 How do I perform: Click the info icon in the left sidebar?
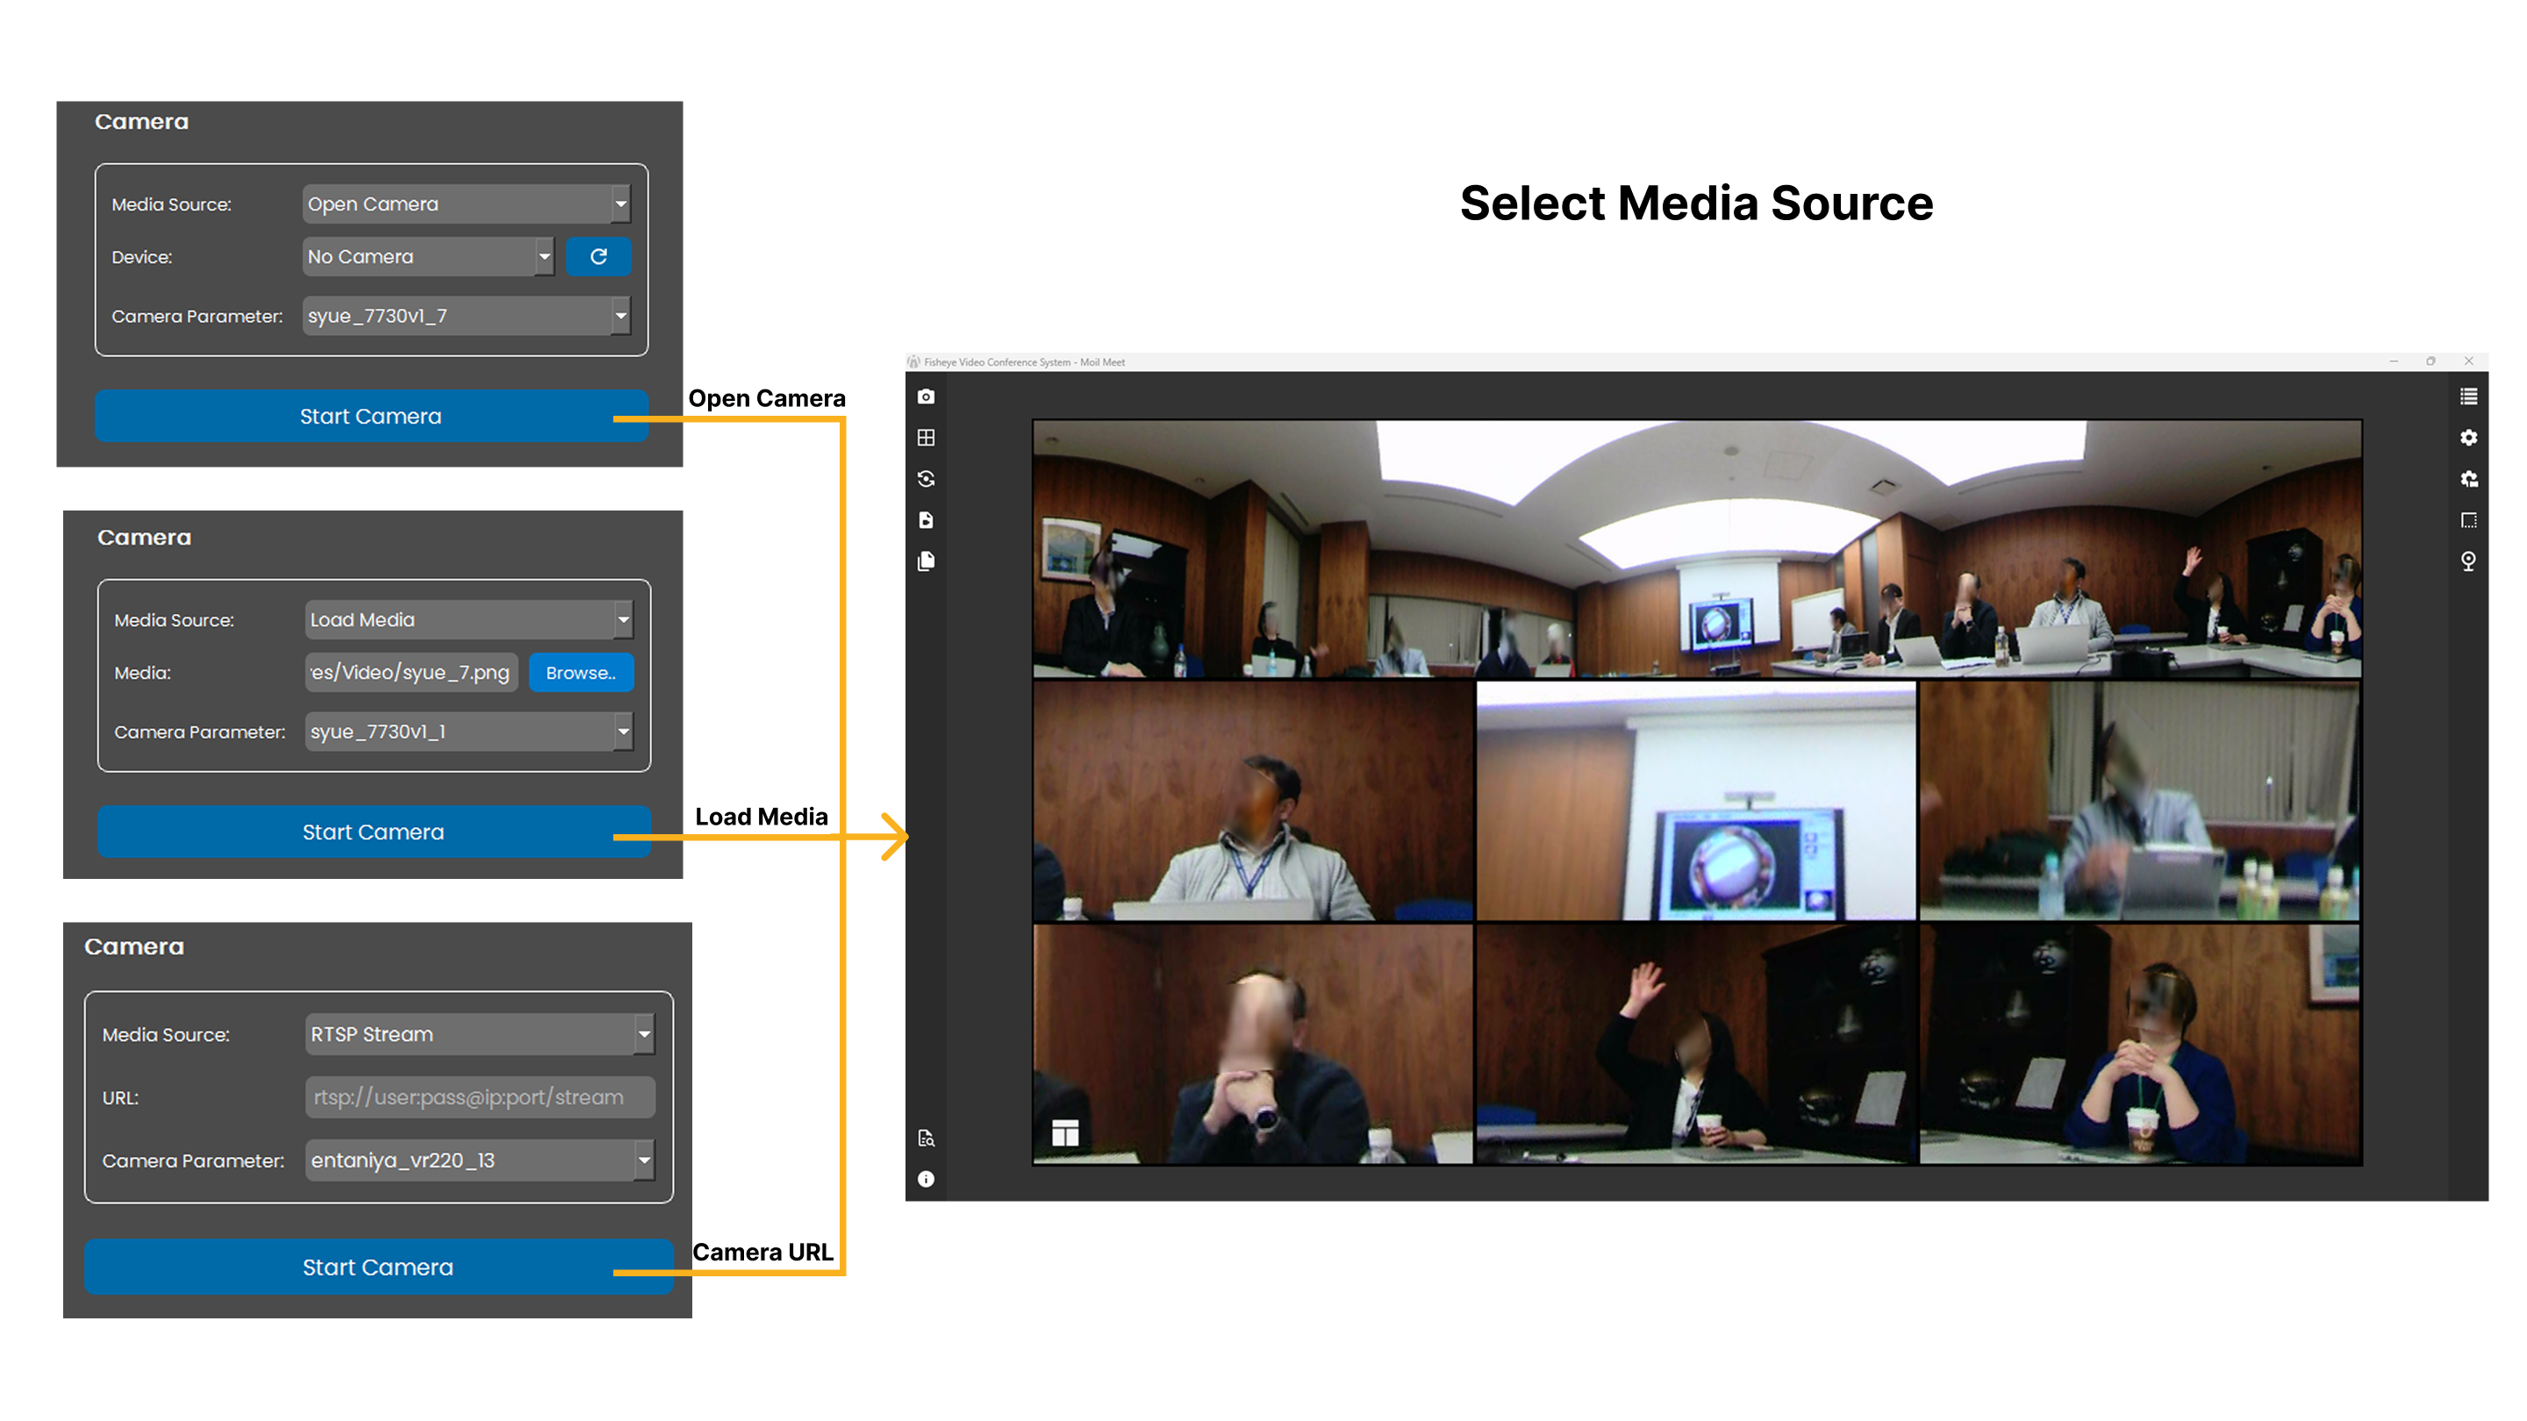pyautogui.click(x=926, y=1178)
